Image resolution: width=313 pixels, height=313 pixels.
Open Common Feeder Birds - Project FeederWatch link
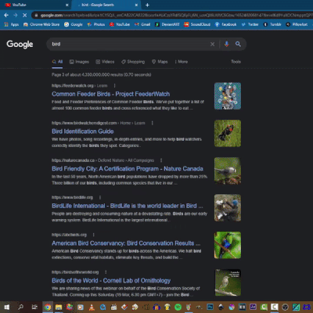click(x=111, y=94)
